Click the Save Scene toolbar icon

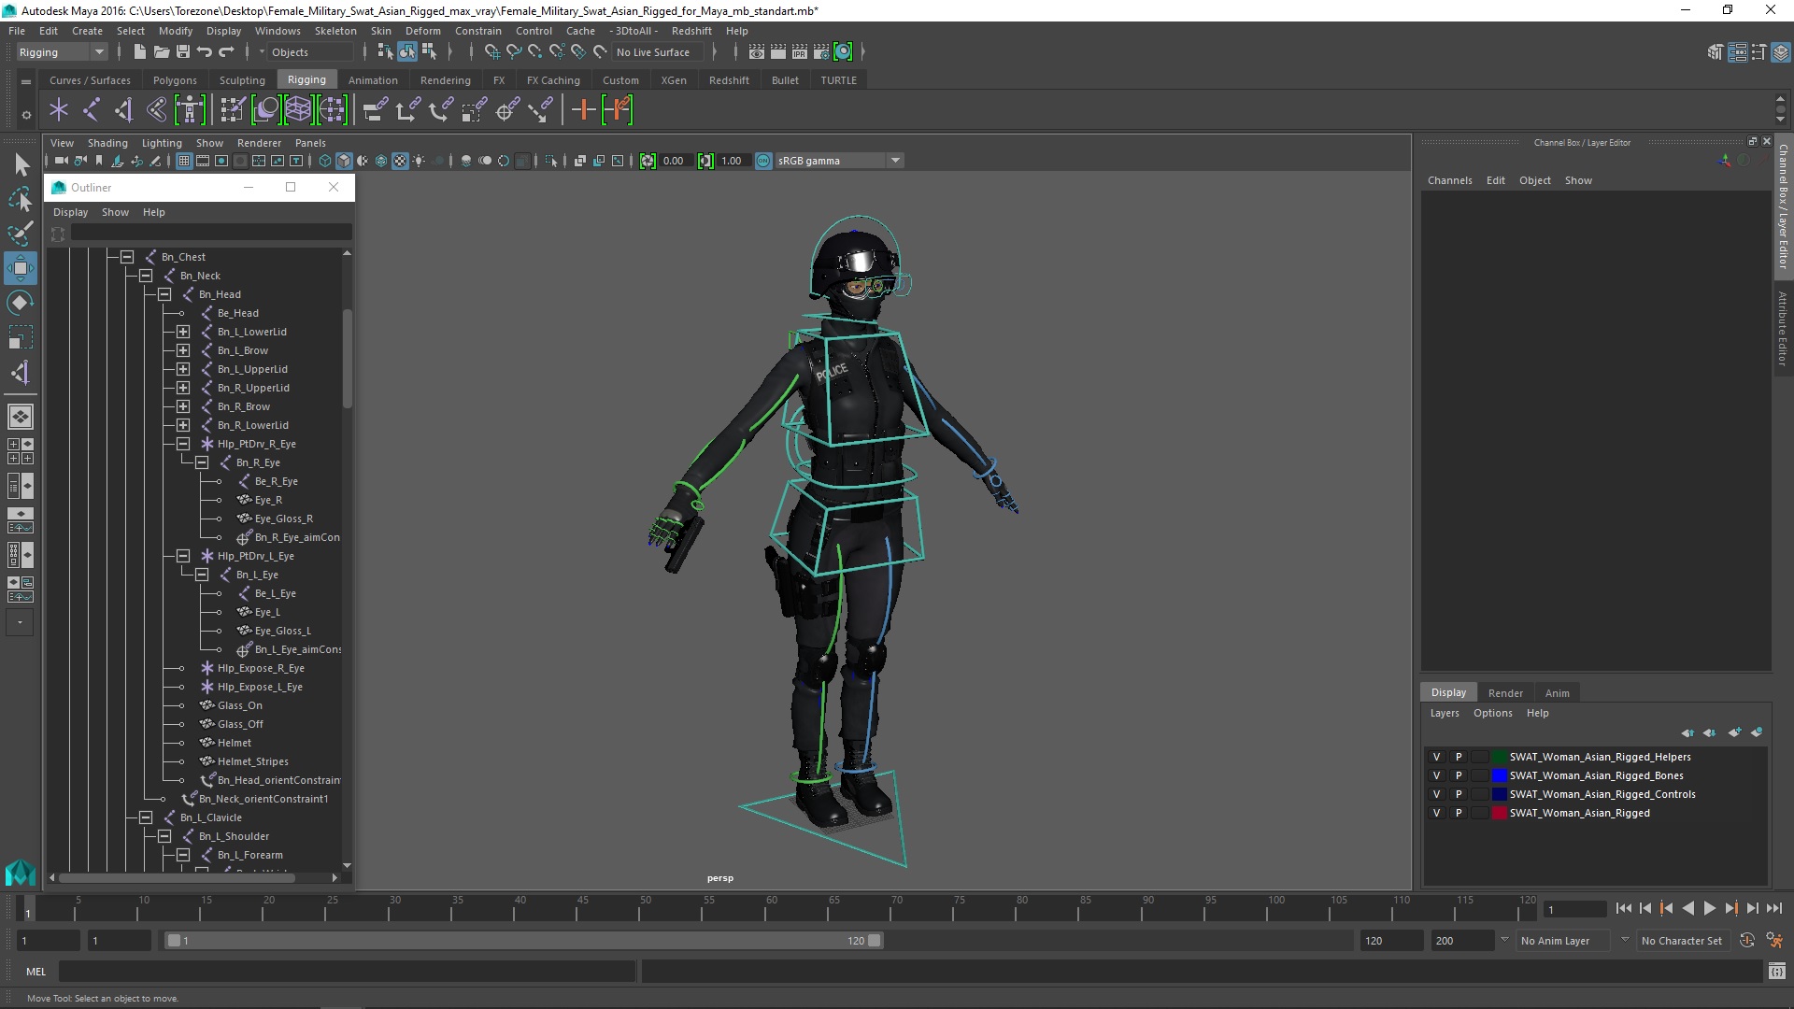pos(183,52)
